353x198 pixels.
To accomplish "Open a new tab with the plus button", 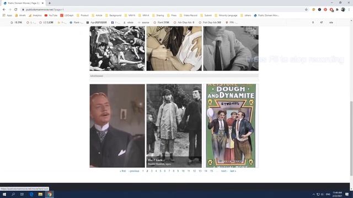I will (50, 3).
